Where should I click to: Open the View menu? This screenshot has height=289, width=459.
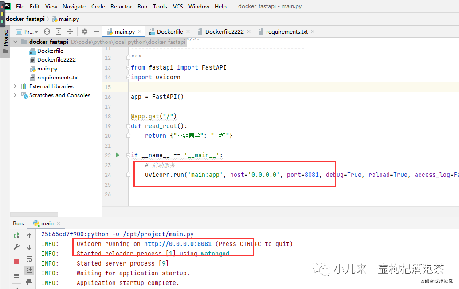tap(51, 7)
